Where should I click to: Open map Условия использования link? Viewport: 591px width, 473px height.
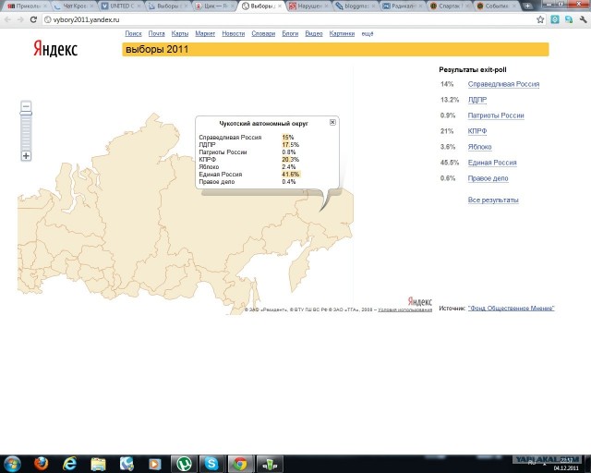(x=404, y=309)
